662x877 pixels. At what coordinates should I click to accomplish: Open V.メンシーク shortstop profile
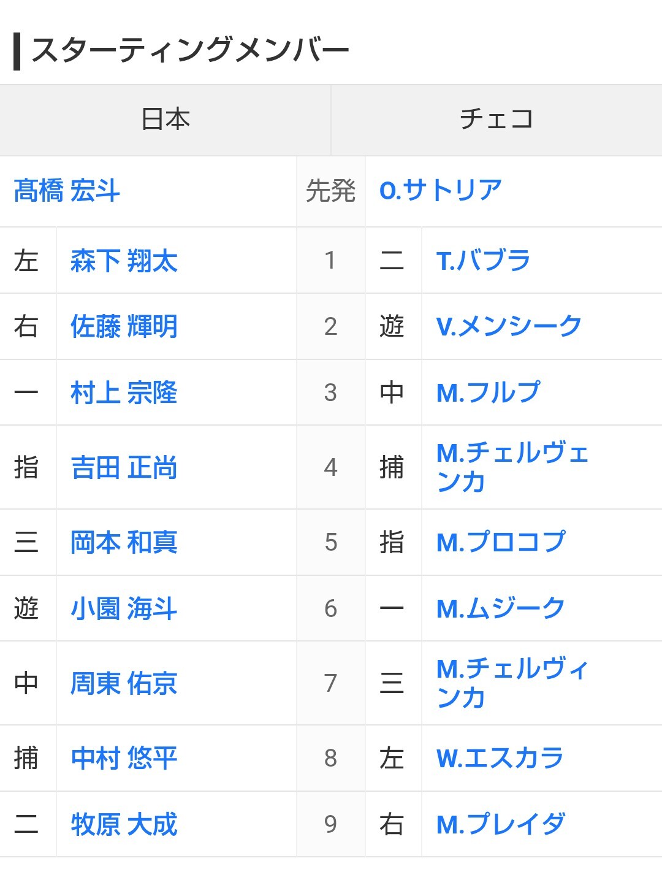click(509, 326)
